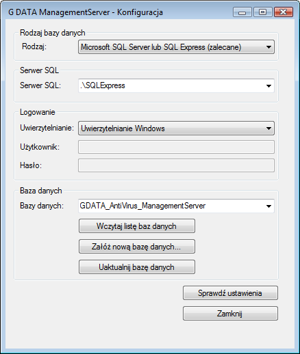Click the Zamknij button

pyautogui.click(x=230, y=314)
